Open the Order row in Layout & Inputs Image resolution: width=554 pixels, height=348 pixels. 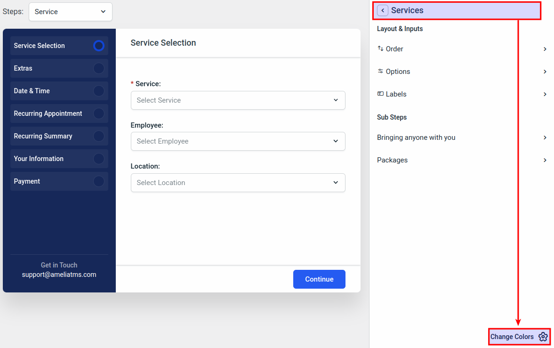(462, 49)
